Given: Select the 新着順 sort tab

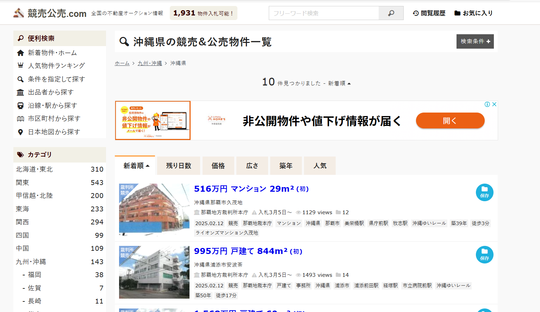Looking at the screenshot, I should [x=136, y=166].
